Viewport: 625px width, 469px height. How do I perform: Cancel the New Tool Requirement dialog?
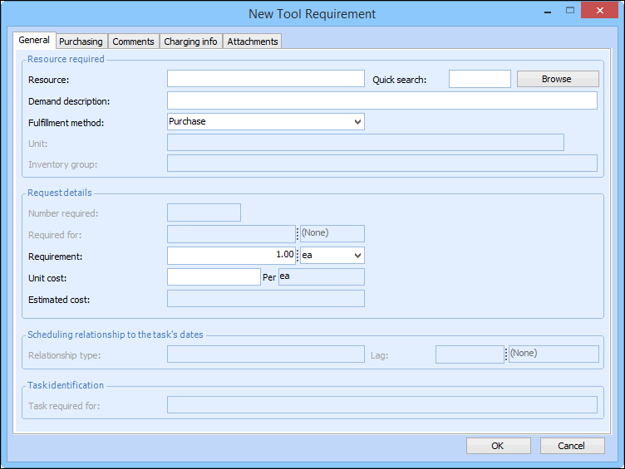tap(572, 446)
